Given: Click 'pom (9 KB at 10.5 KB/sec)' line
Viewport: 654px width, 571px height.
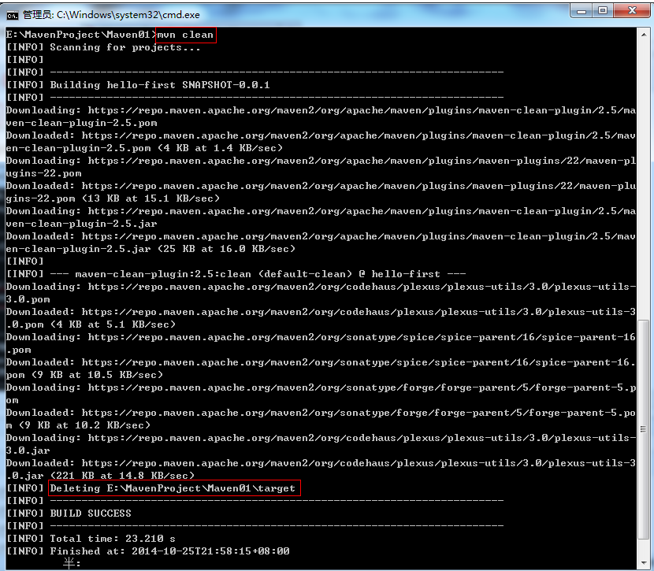Looking at the screenshot, I should point(84,375).
